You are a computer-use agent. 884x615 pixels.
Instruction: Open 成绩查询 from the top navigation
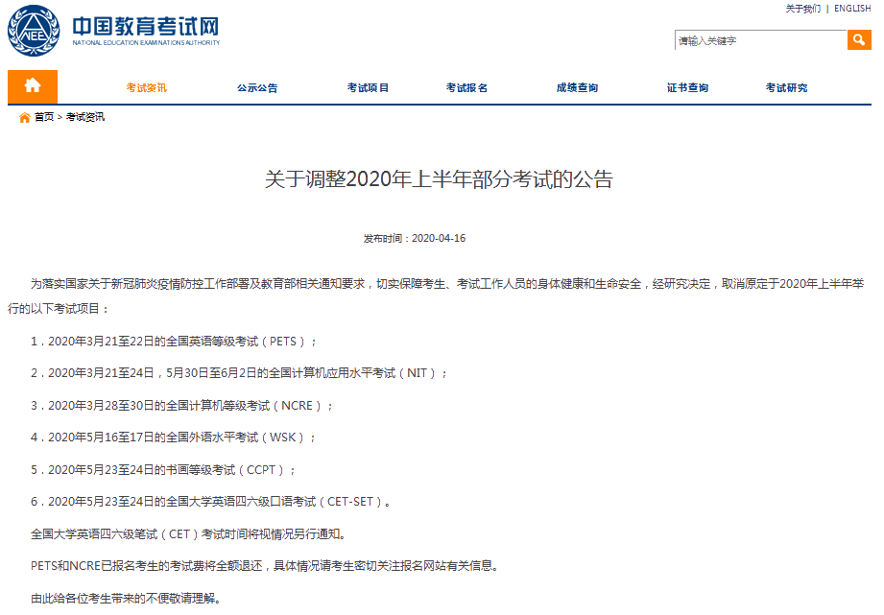click(x=576, y=86)
